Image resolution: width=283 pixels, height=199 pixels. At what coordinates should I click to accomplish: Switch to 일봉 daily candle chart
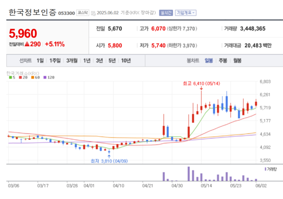pyautogui.click(x=208, y=61)
